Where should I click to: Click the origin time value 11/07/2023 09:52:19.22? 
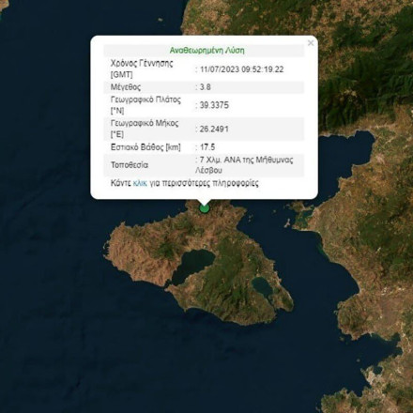[242, 69]
